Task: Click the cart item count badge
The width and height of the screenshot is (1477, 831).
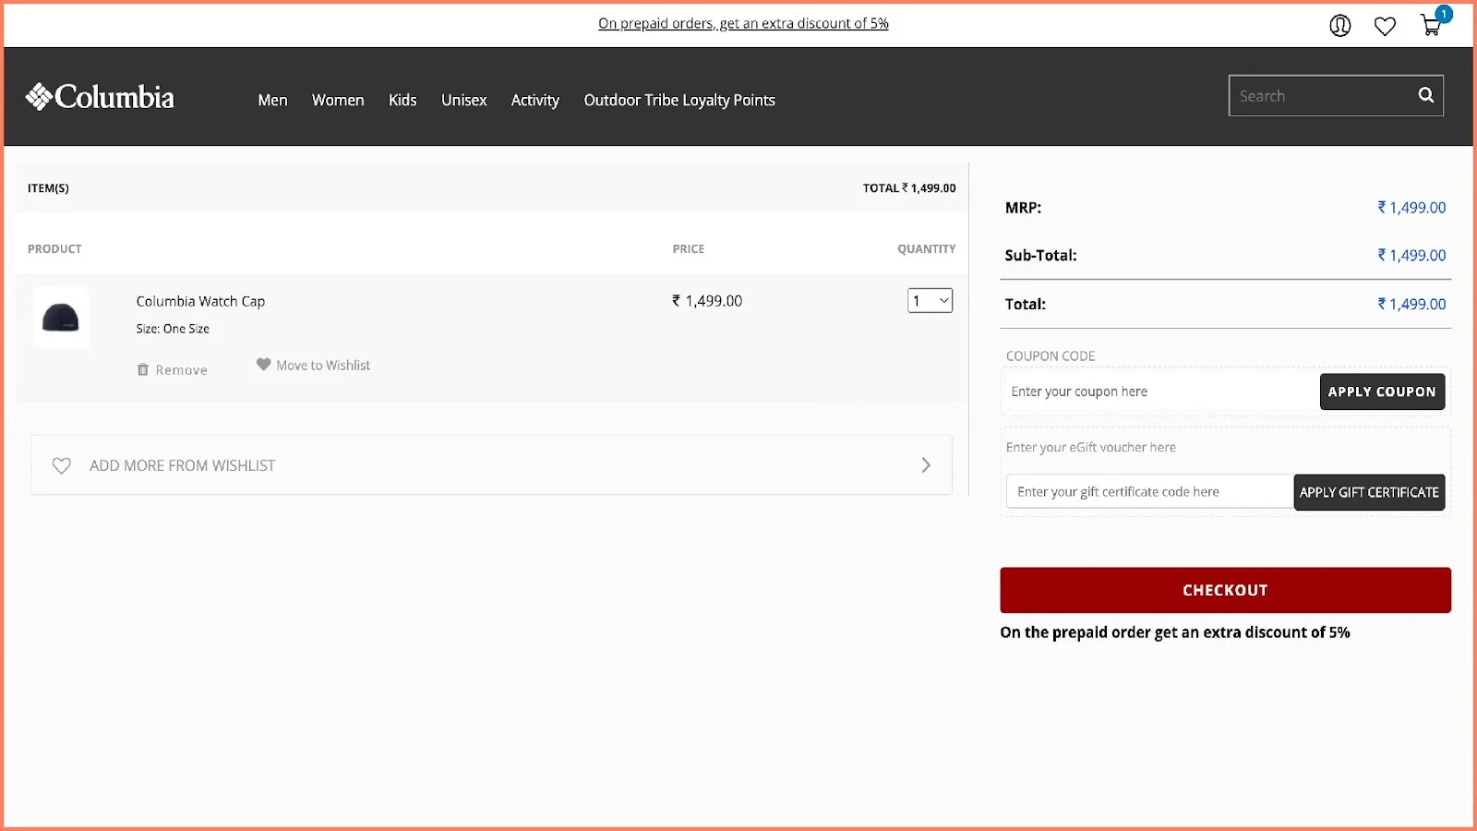Action: pos(1443,14)
